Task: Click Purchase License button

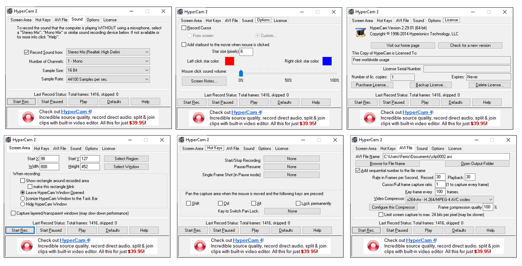Action: 372,85
